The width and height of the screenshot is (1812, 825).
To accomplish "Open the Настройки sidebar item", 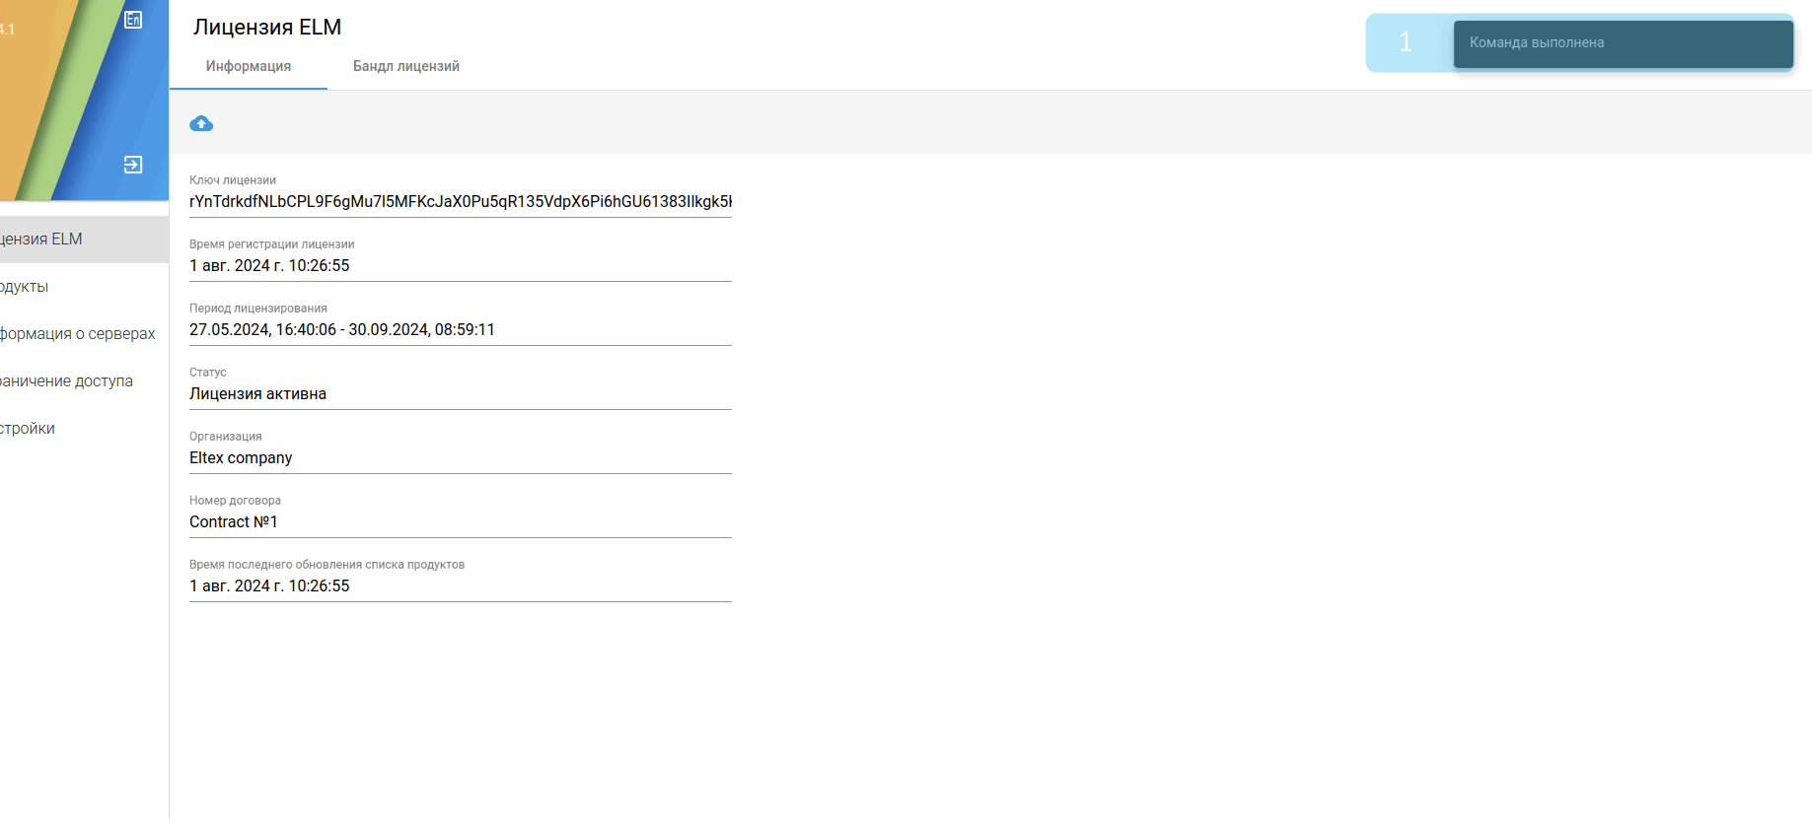I will click(39, 429).
